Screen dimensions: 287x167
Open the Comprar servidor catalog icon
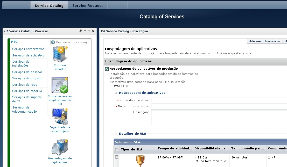tap(60, 54)
